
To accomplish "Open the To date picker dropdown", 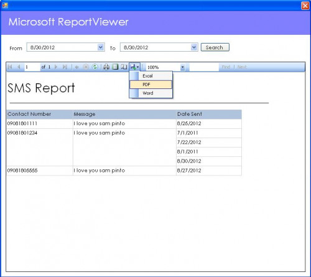I will [194, 47].
